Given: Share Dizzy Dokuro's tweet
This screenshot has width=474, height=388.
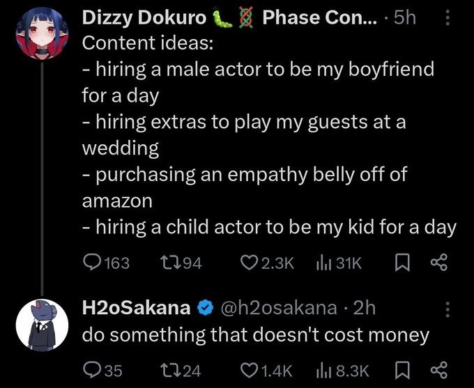Looking at the screenshot, I should point(439,263).
